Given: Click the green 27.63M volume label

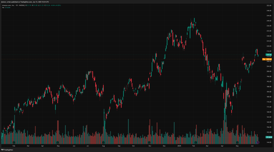Looking at the screenshot, I should [269, 137].
